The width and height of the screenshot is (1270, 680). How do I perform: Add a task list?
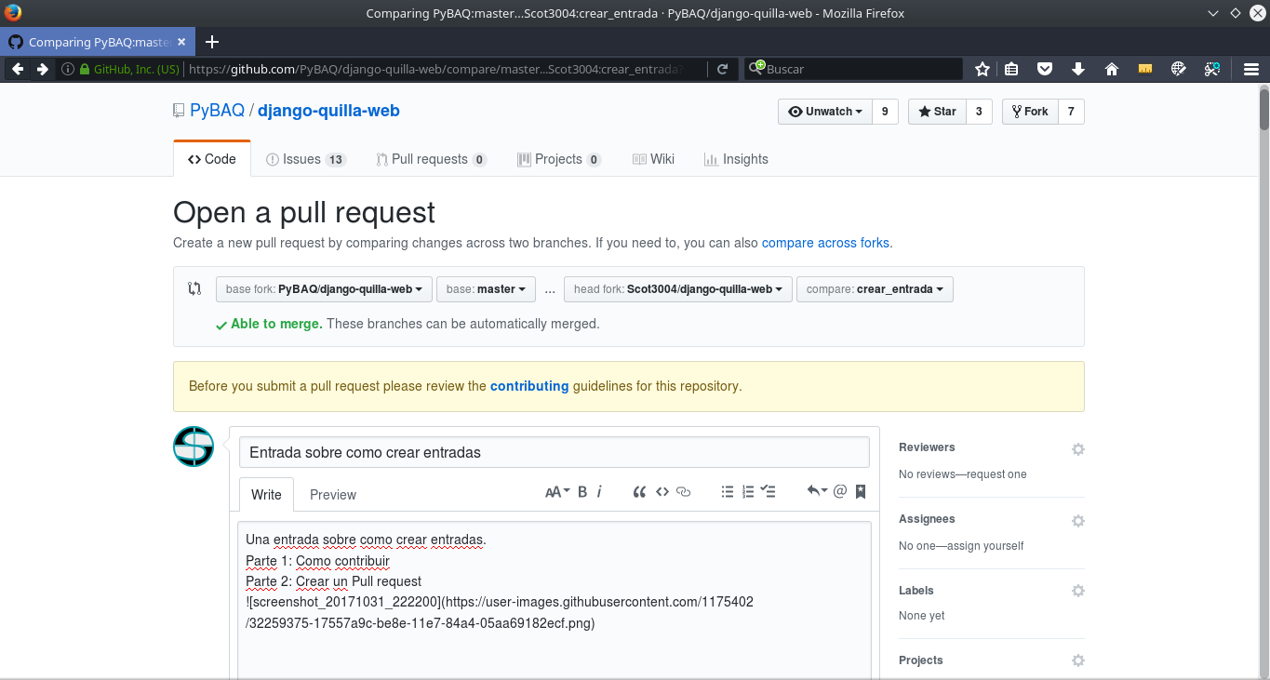(x=769, y=492)
